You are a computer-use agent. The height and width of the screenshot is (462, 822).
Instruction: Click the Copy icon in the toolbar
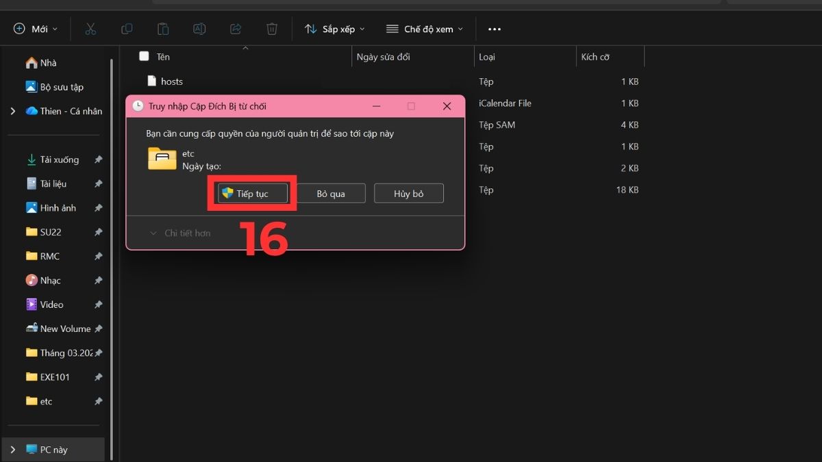[127, 28]
